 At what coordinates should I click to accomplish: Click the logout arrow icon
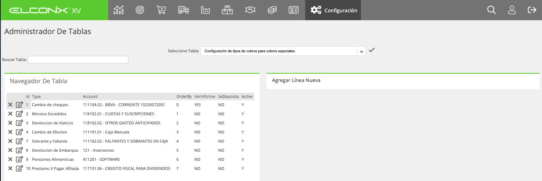[x=532, y=10]
